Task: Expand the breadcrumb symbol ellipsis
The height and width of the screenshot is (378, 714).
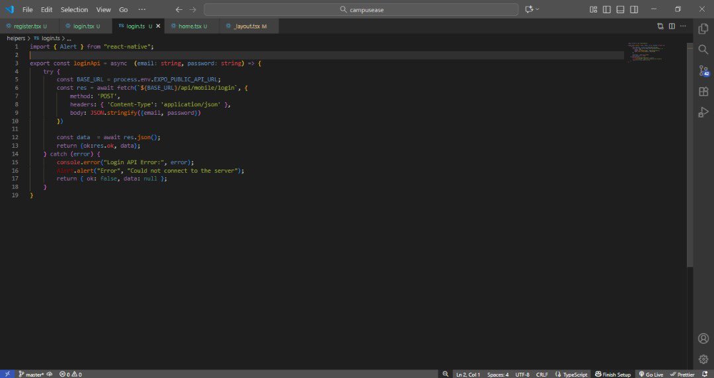Action: (x=69, y=39)
